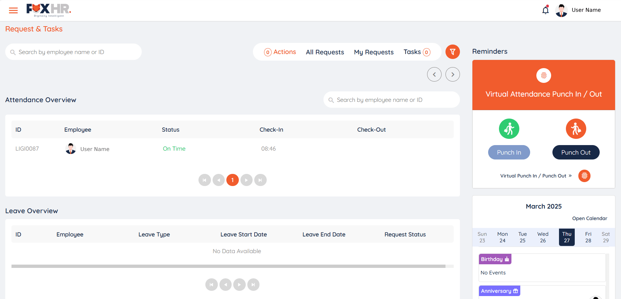Click the FoxHR logo
Image resolution: width=621 pixels, height=299 pixels.
[x=49, y=10]
